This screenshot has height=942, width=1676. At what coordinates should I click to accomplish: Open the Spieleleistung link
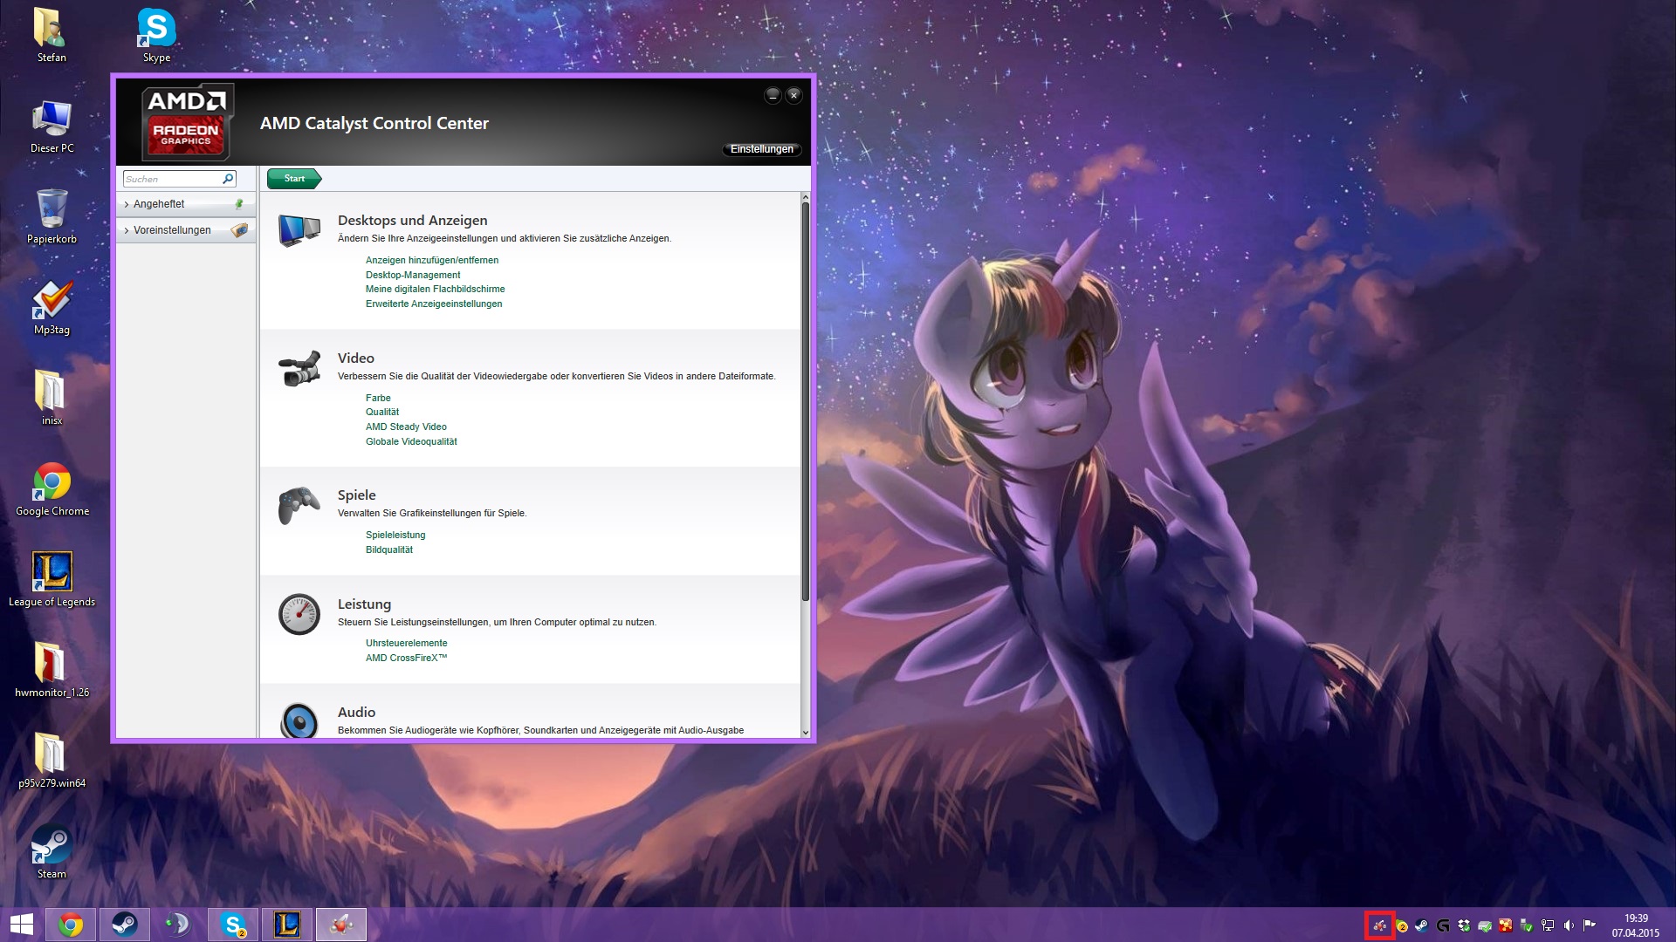click(395, 535)
